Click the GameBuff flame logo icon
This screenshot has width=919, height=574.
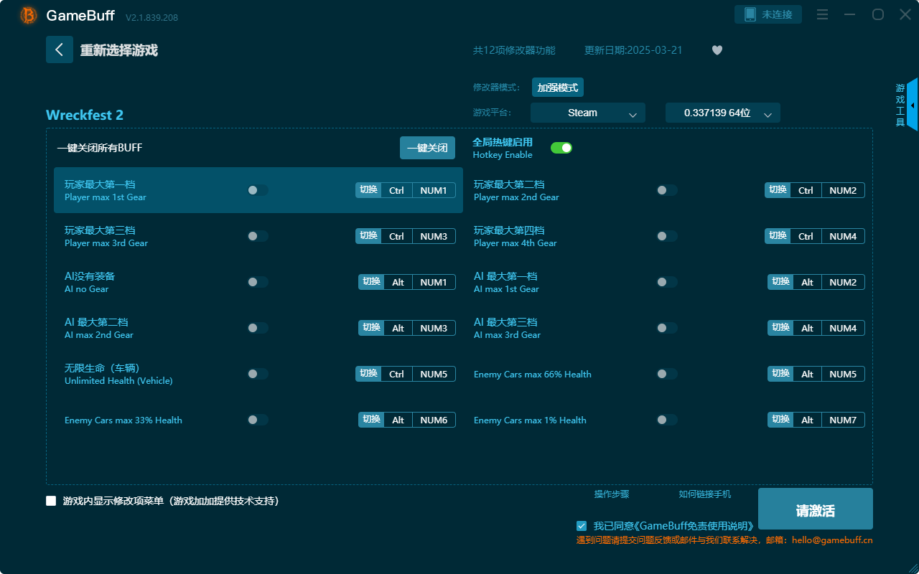(27, 15)
